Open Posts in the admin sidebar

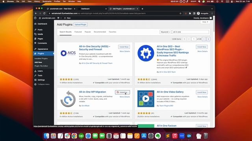coord(40,30)
